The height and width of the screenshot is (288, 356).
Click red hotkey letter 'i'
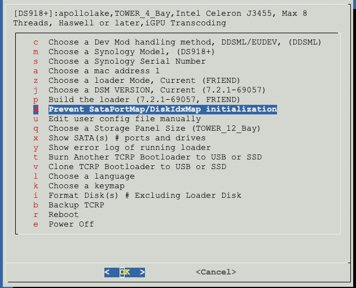pyautogui.click(x=36, y=195)
